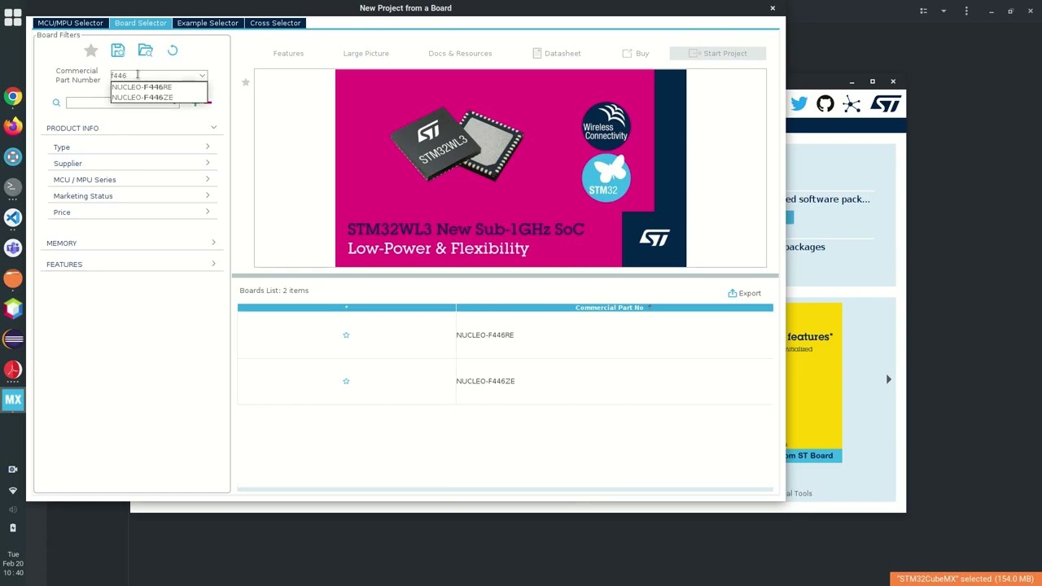Open Twitter icon in the background STM32CubeMX window
1042x586 pixels.
point(799,104)
